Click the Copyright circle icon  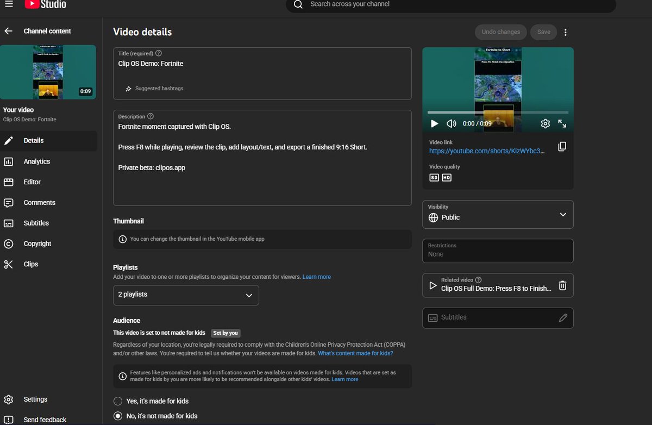pos(9,244)
